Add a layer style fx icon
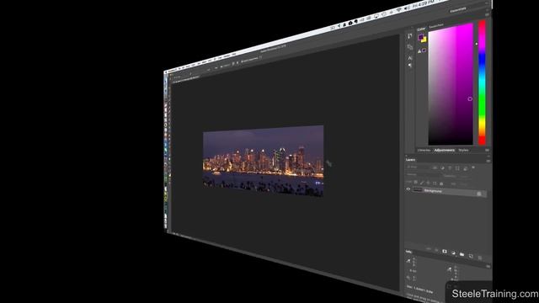 point(436,250)
